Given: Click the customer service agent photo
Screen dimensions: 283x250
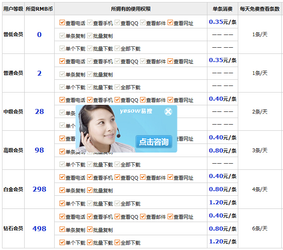Looking at the screenshot, I should click(x=103, y=130).
